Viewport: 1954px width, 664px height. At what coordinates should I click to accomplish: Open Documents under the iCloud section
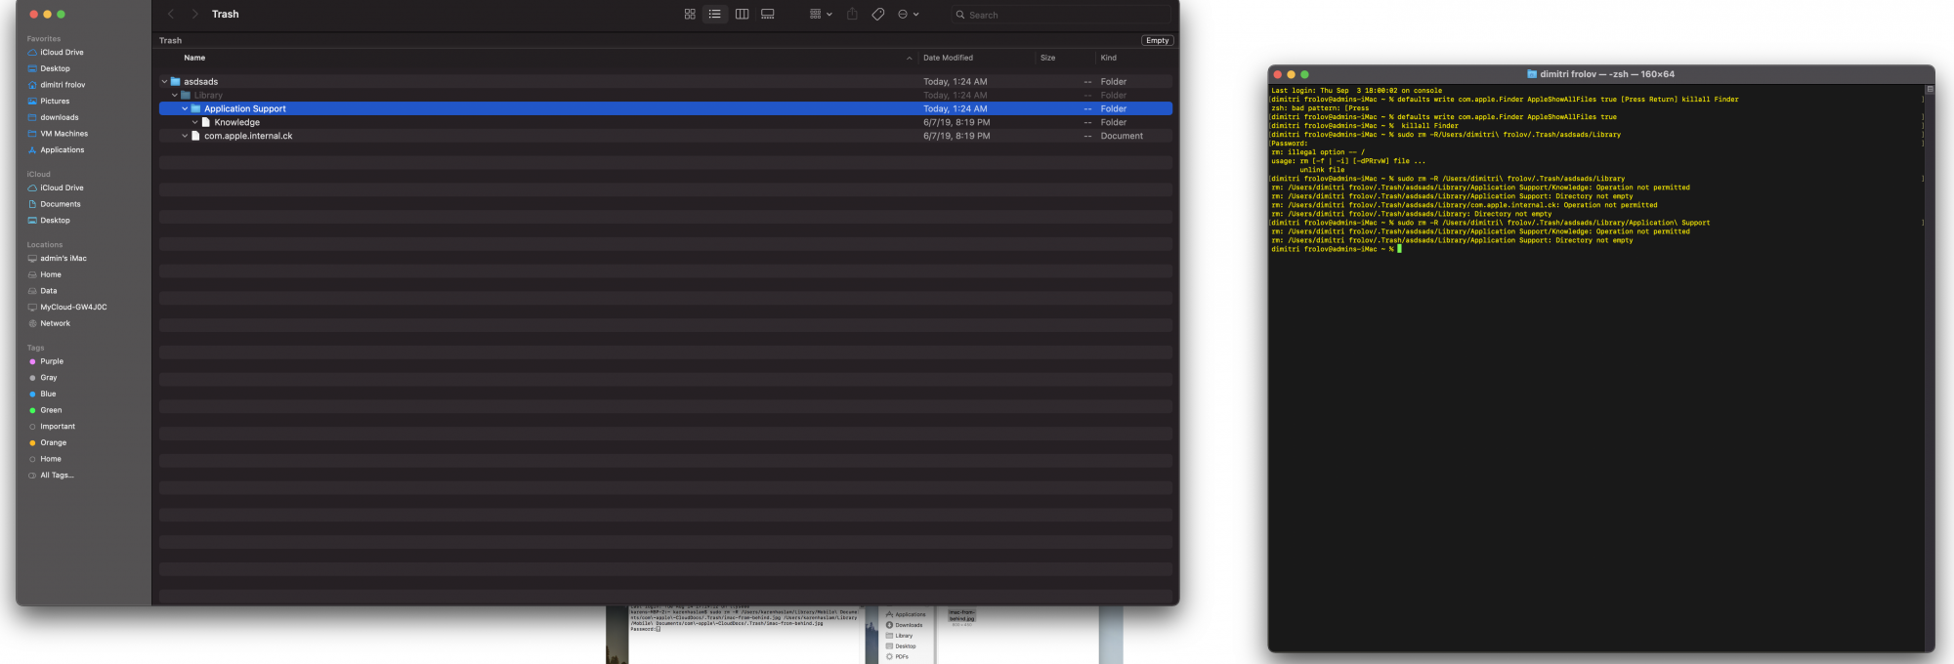(x=61, y=205)
